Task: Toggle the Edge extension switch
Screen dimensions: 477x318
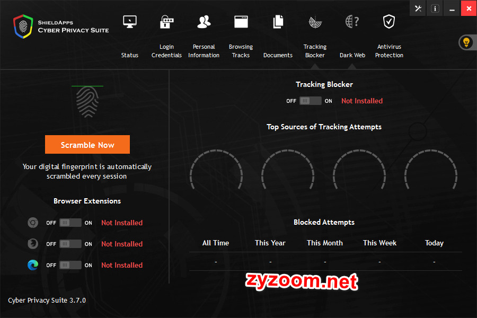Action: [70, 265]
